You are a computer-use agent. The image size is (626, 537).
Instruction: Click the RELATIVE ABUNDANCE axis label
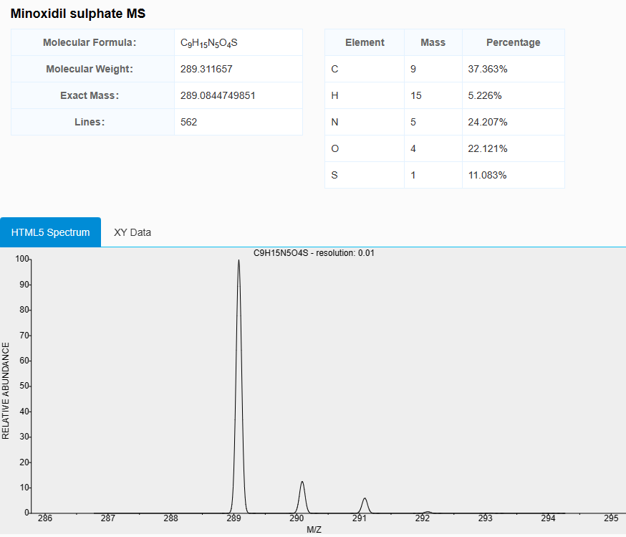(x=6, y=391)
